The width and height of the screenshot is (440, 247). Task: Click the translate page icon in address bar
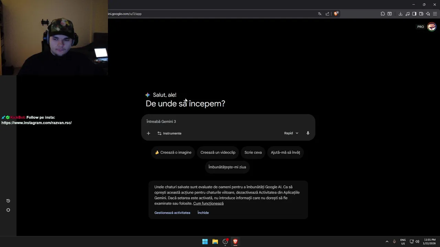coord(320,14)
